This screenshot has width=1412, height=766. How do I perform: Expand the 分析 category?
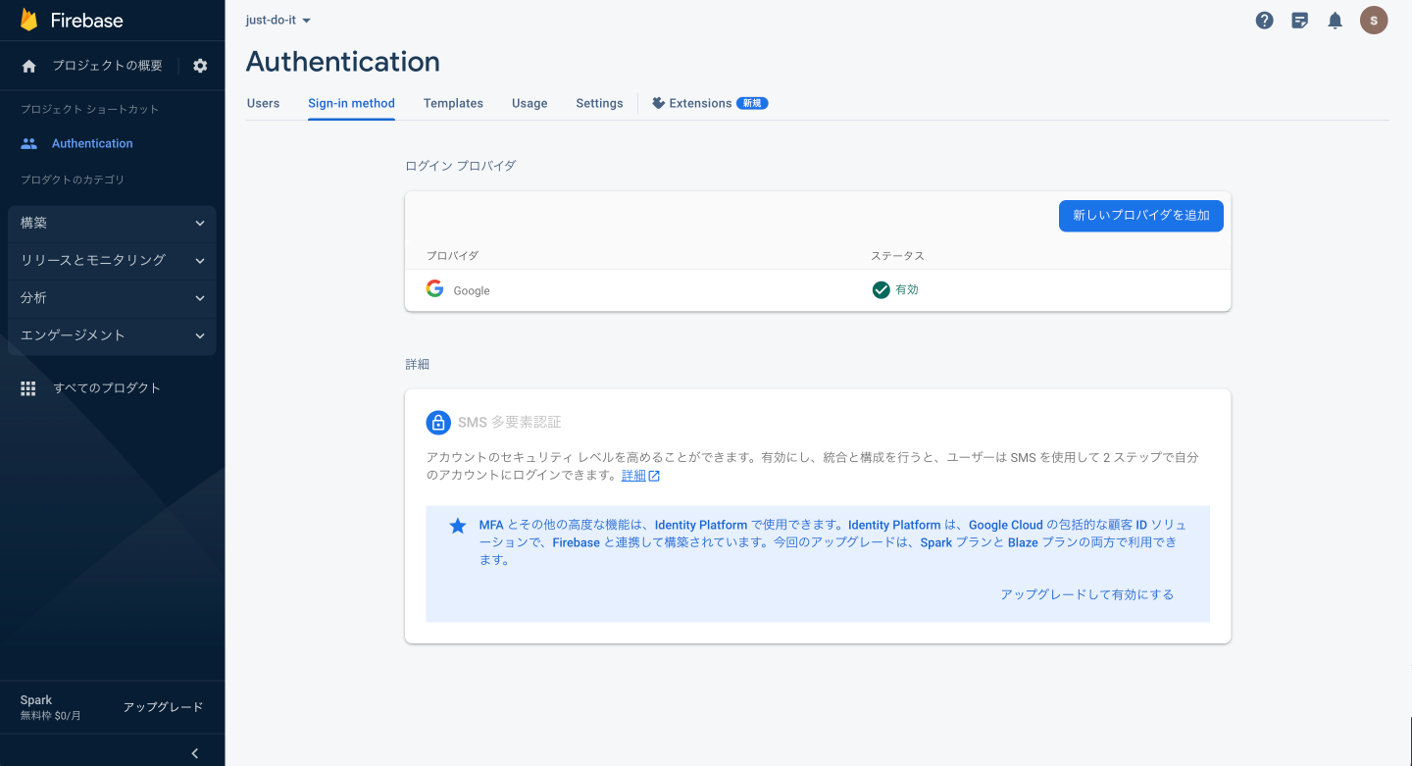tap(112, 297)
